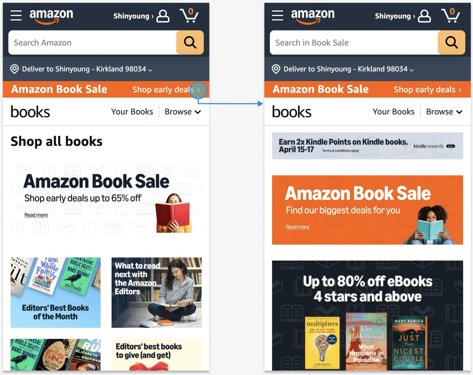Open Your Books tab in the right screen
Image resolution: width=473 pixels, height=375 pixels.
coord(394,112)
